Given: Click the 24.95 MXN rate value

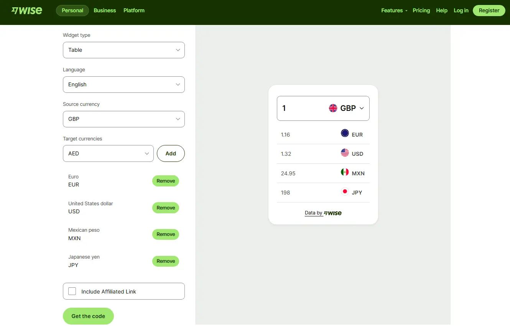Looking at the screenshot, I should click(x=288, y=173).
